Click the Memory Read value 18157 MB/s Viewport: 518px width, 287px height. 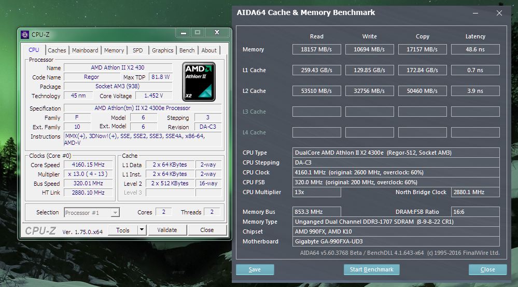point(316,50)
